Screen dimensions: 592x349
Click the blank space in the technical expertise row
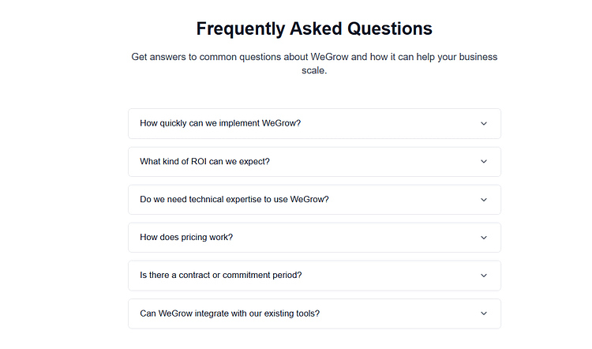pos(403,200)
